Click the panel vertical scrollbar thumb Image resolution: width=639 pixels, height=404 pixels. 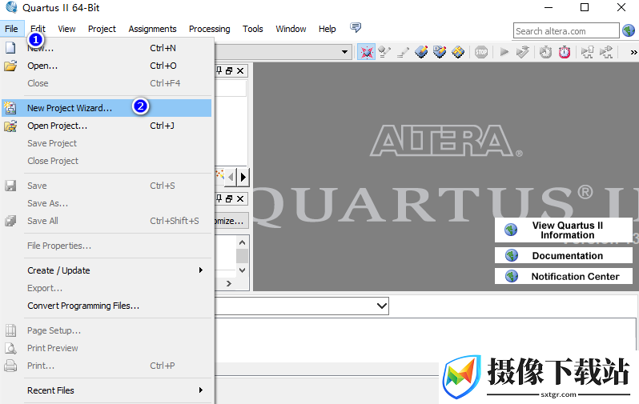[242, 256]
